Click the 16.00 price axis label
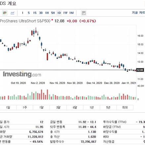145x145 pixels. pos(140,36)
